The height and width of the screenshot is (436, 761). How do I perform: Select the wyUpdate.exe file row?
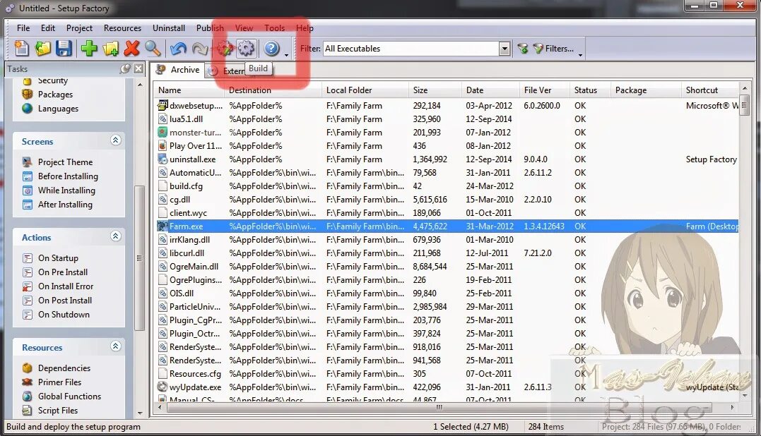pos(447,387)
